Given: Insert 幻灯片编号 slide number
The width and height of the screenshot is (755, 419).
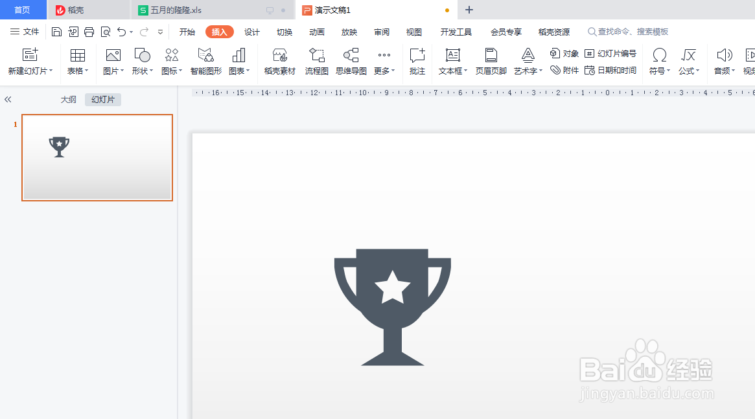Looking at the screenshot, I should [x=610, y=53].
